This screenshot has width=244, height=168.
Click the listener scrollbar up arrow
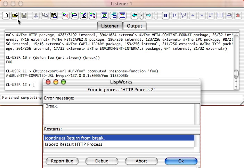click(x=236, y=81)
